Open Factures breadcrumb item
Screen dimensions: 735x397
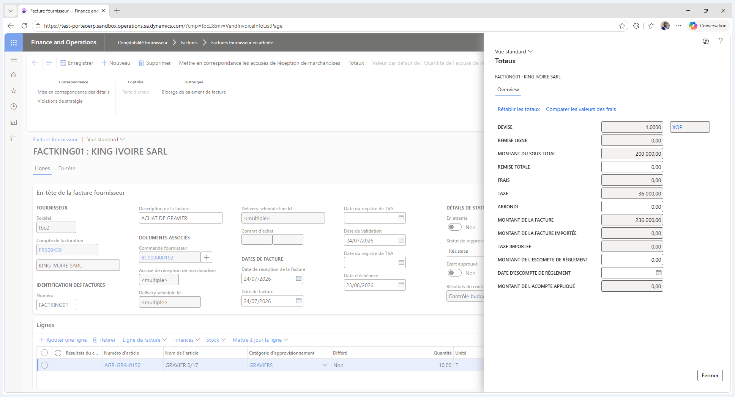(189, 43)
